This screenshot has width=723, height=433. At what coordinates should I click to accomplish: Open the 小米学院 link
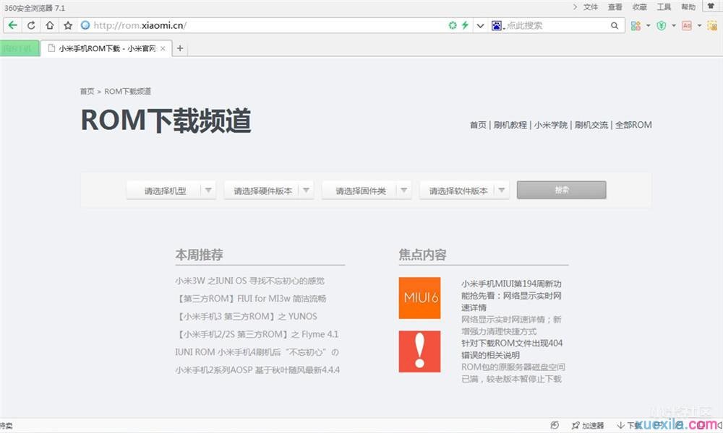click(550, 125)
